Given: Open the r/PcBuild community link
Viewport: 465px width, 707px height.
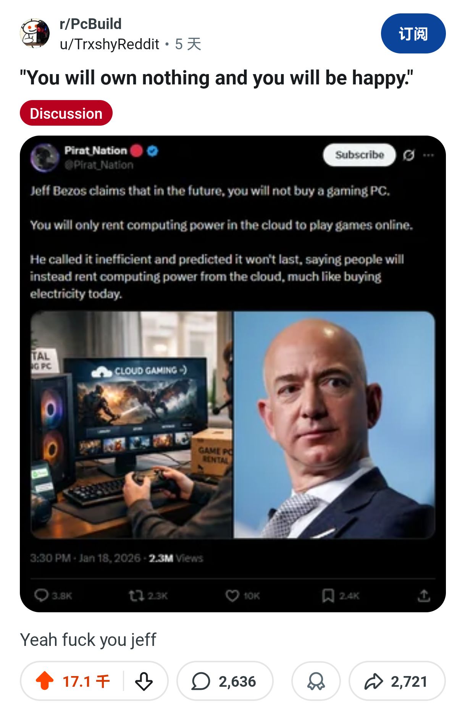Looking at the screenshot, I should click(x=90, y=24).
